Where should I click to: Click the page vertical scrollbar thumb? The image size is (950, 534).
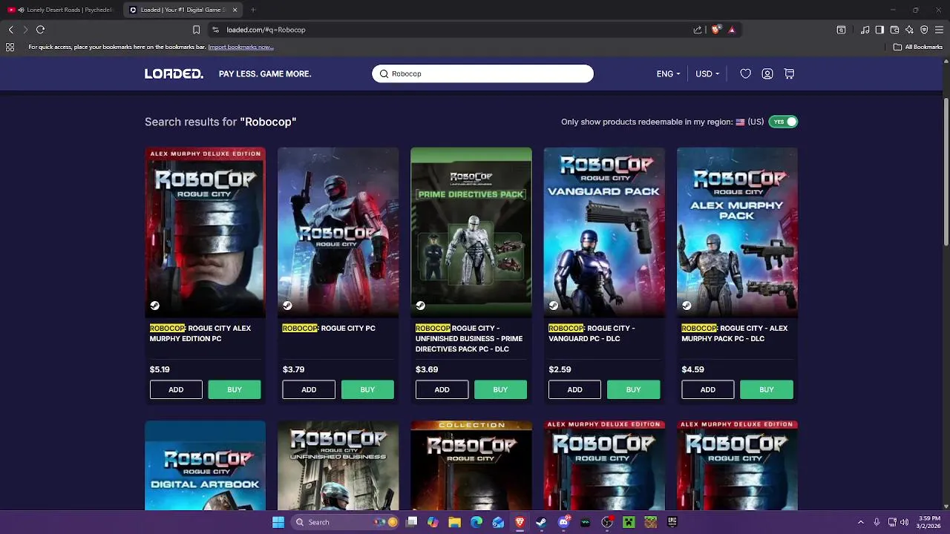tap(946, 172)
